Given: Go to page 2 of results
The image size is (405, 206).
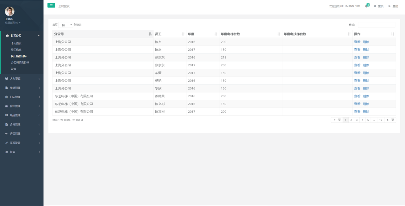Looking at the screenshot, I should (351, 120).
